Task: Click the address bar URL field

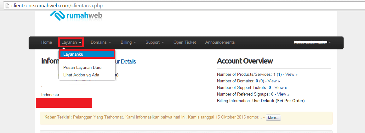Action: [184, 5]
